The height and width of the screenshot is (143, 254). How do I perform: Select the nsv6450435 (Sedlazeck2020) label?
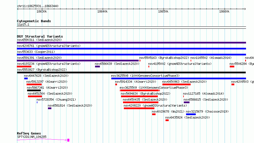pos(145,100)
